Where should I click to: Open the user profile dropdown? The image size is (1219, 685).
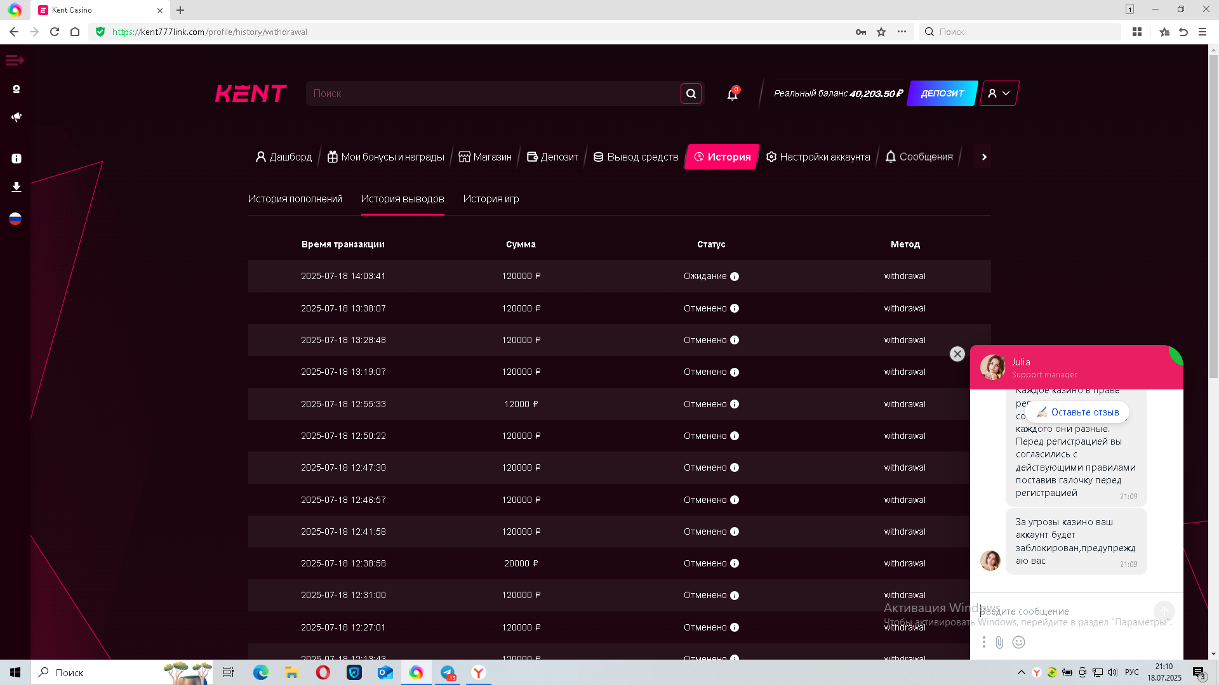click(x=999, y=93)
